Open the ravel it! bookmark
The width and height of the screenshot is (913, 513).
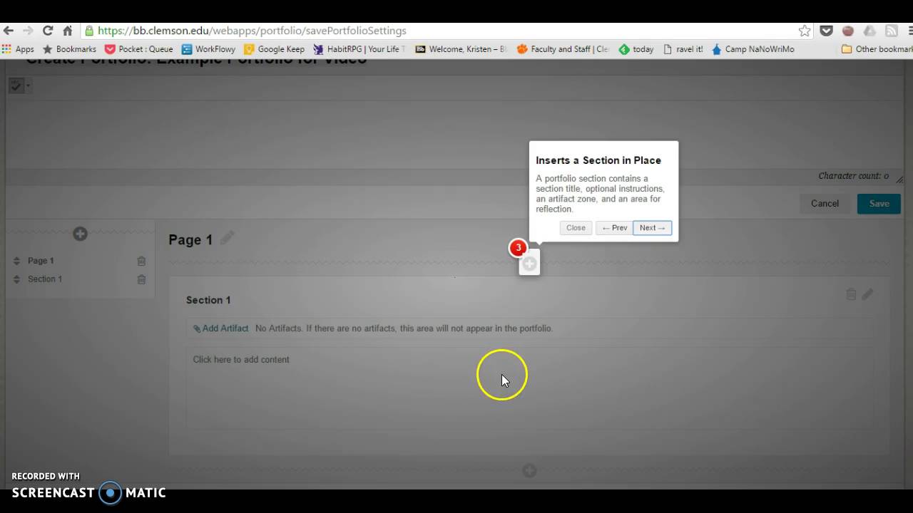[x=683, y=49]
